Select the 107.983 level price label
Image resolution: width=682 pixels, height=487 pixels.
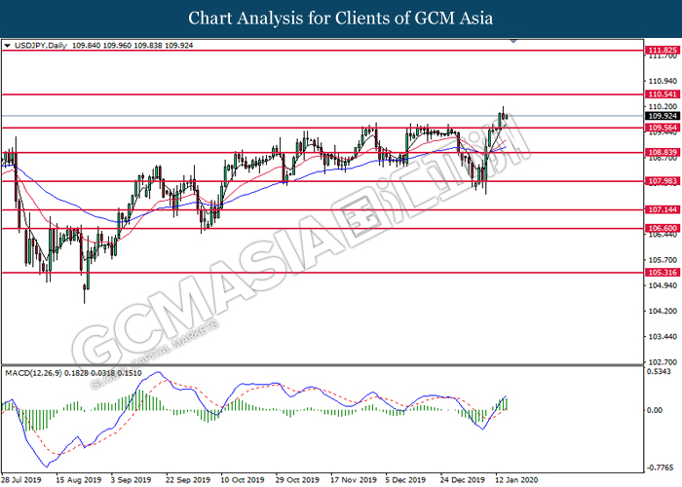pos(663,181)
